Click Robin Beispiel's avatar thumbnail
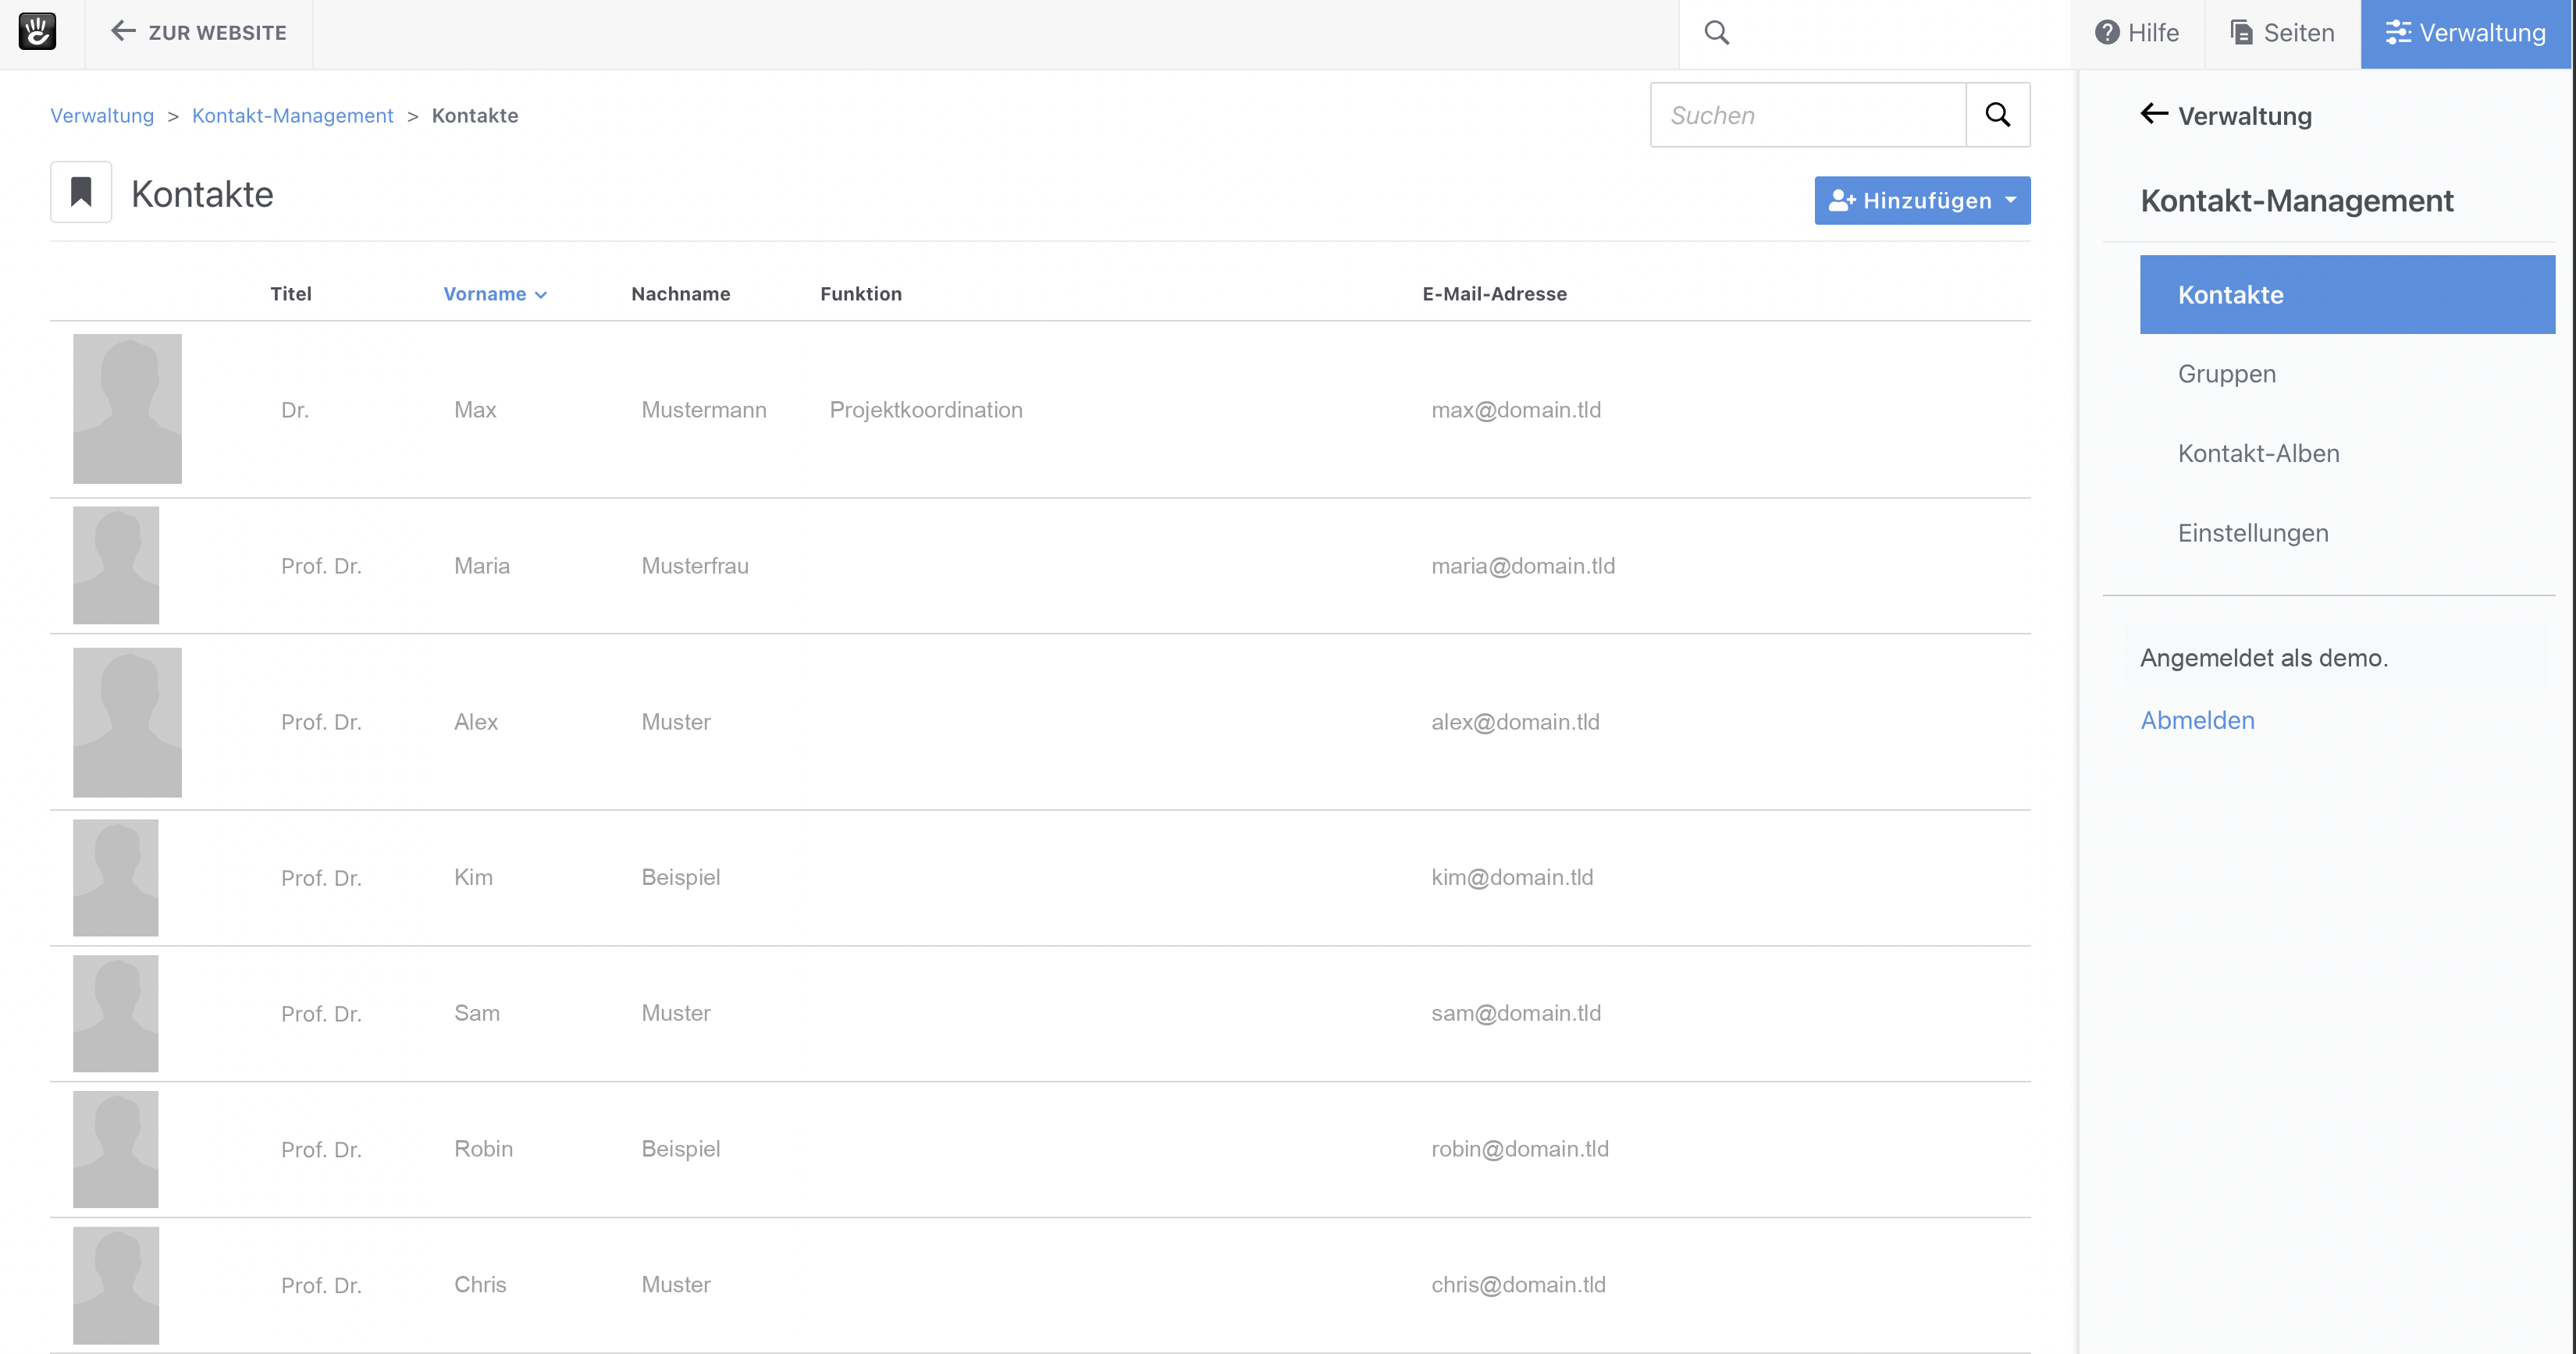 coord(116,1149)
